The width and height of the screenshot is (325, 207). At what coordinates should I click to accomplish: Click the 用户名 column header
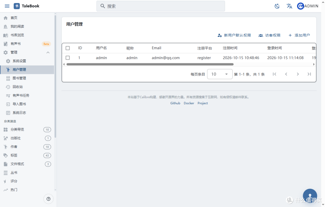pos(101,48)
